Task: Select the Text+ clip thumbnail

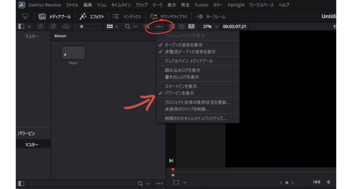Action: (73, 53)
